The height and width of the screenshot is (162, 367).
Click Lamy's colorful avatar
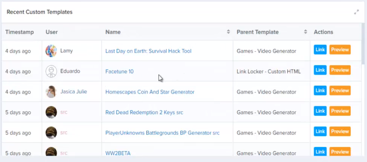point(51,51)
